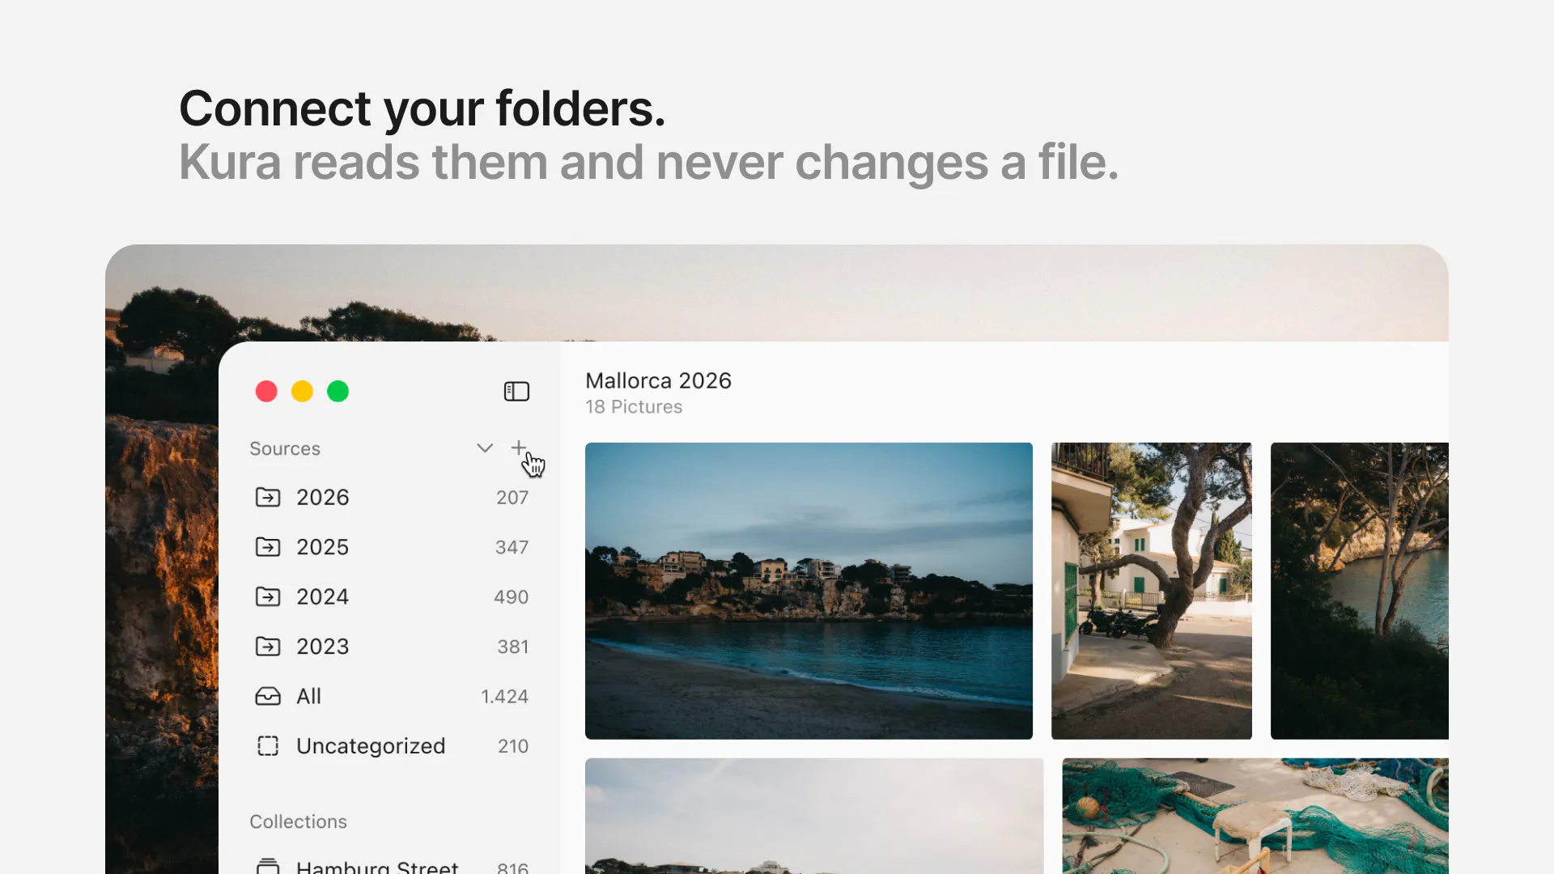
Task: Minimize the window with yellow button
Action: (302, 392)
